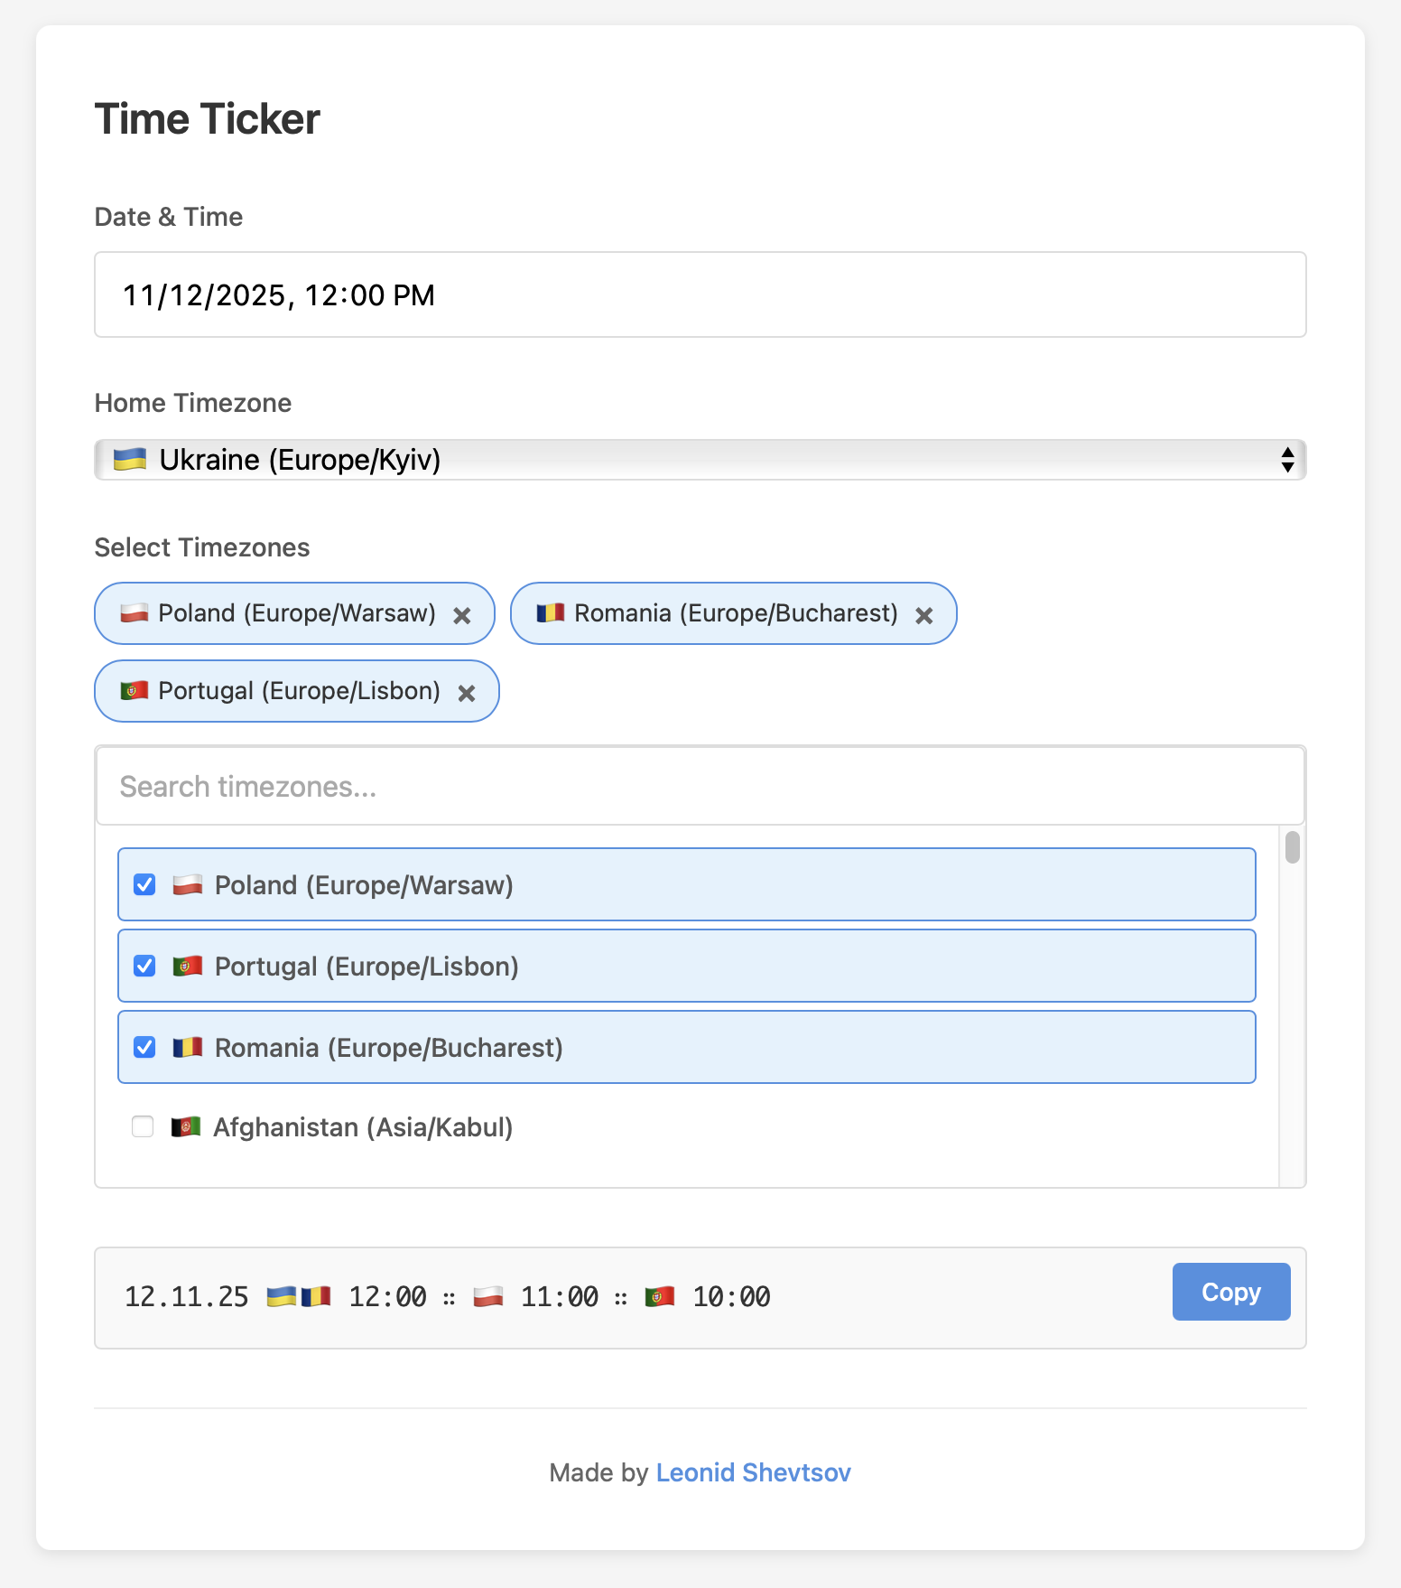Uncheck the Poland (Europe/Warsaw) checkbox
Viewport: 1401px width, 1588px height.
point(144,884)
